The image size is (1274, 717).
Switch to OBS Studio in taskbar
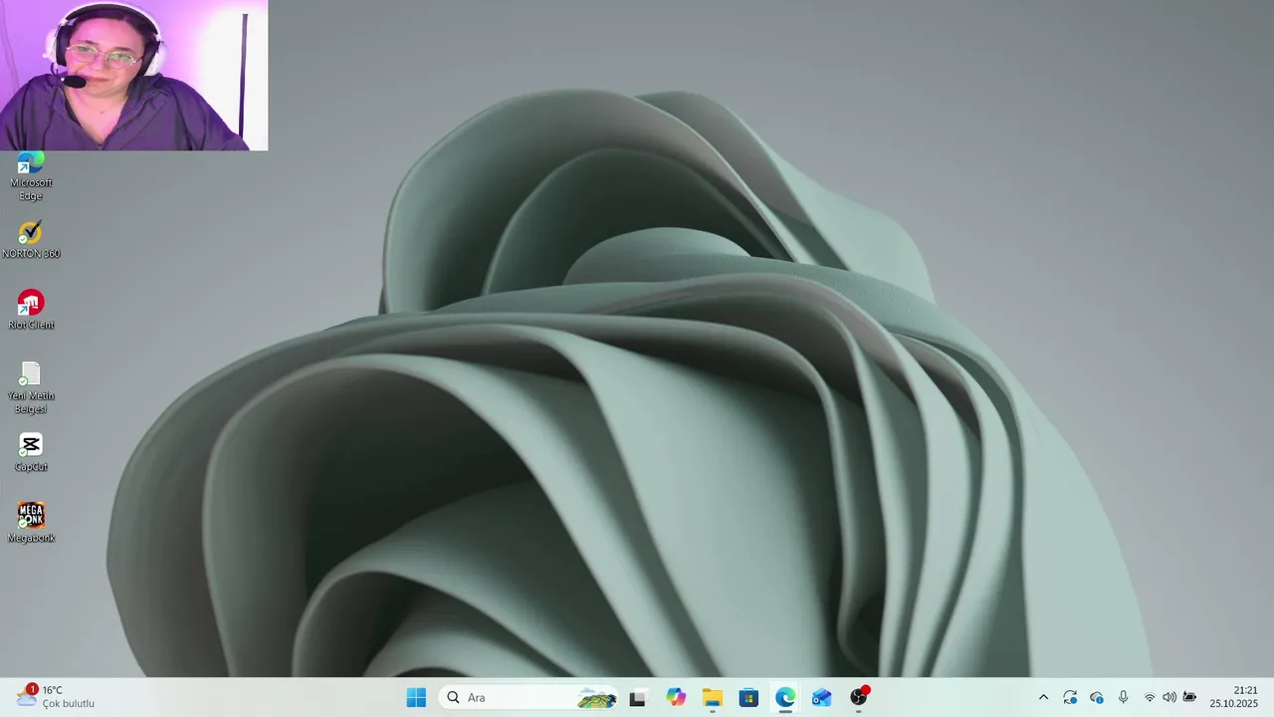[x=859, y=698]
